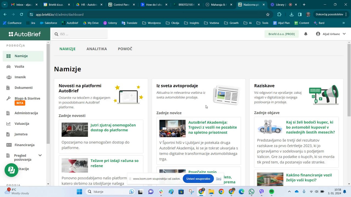
Task: Click the Zadnje objave heading
Action: [267, 113]
